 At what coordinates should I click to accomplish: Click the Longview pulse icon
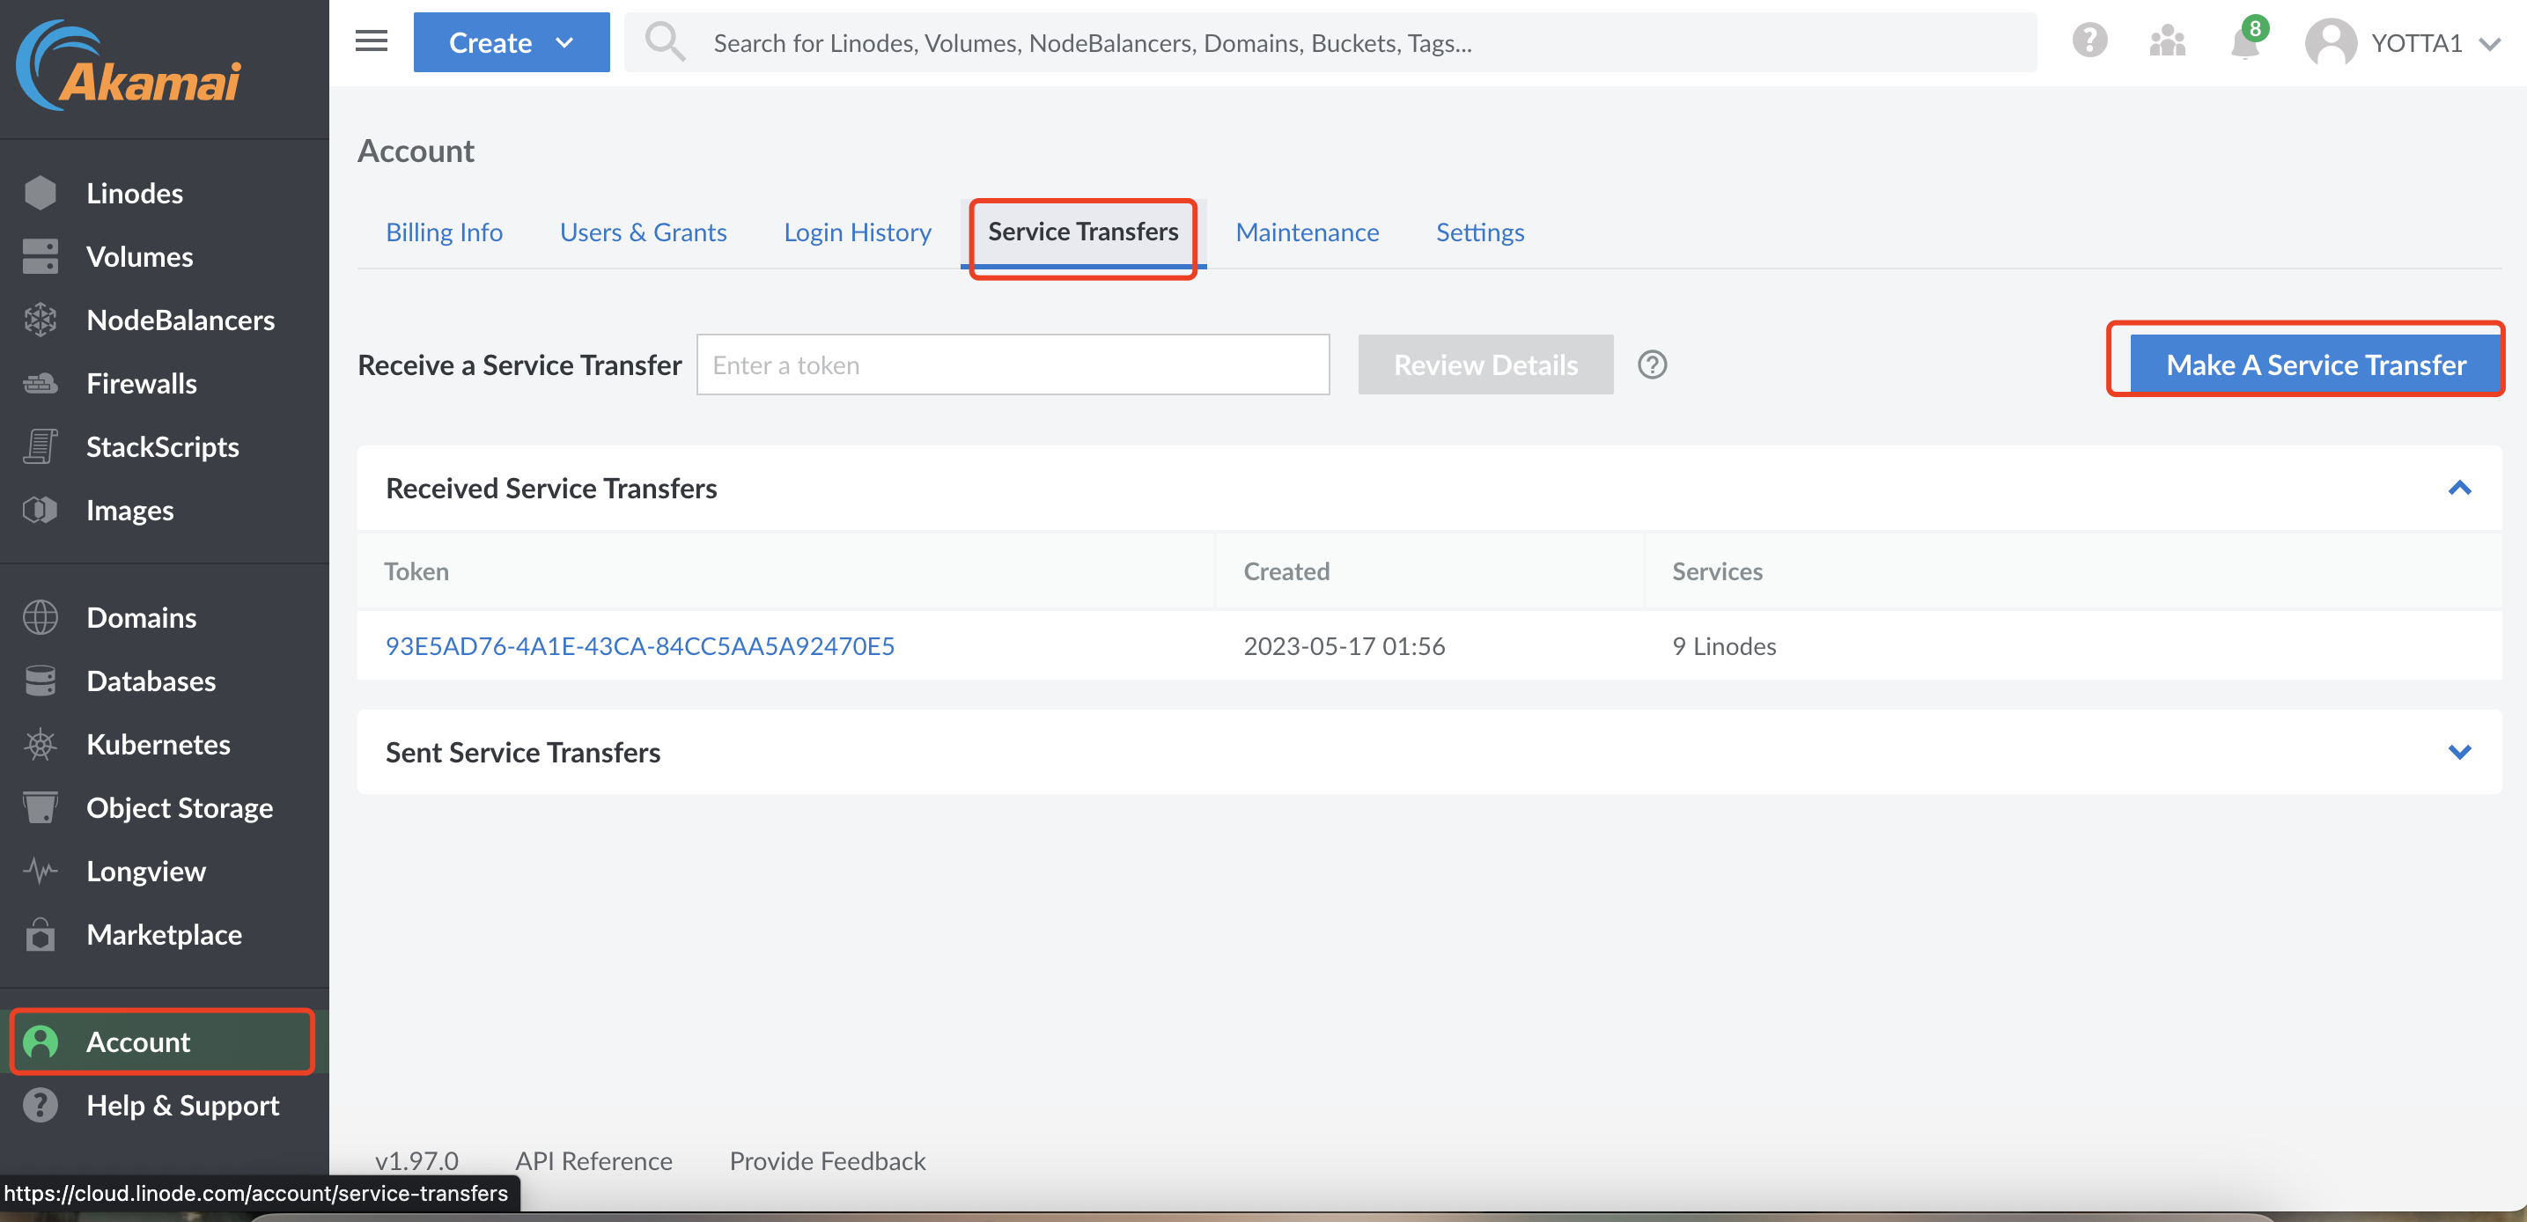[41, 871]
